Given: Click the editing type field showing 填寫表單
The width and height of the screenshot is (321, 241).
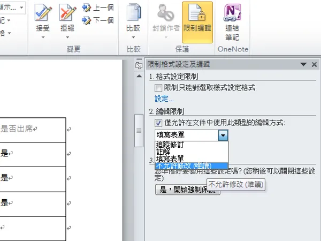Looking at the screenshot, I should [187, 135].
